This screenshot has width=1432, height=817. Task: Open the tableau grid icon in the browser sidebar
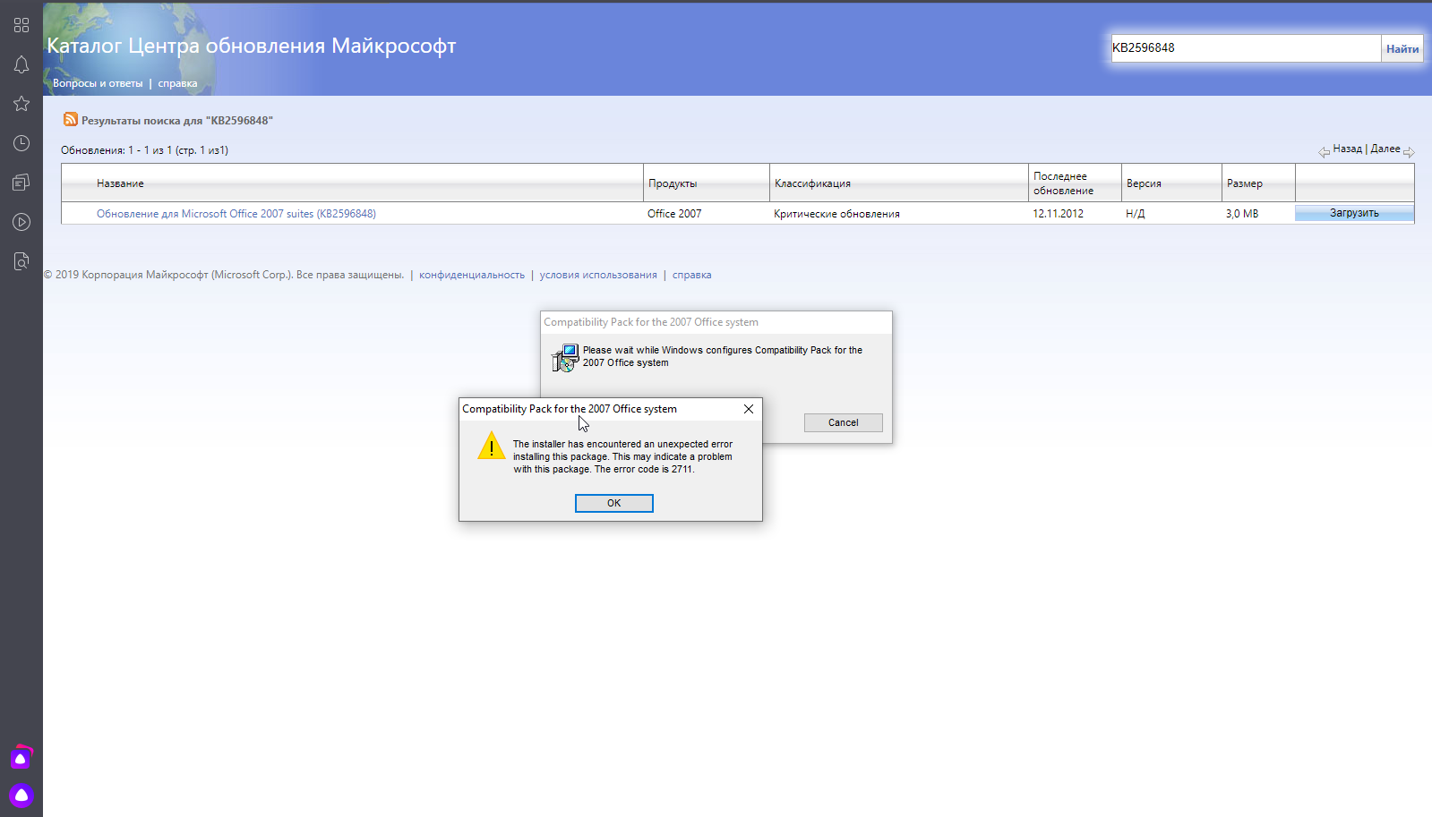21,25
